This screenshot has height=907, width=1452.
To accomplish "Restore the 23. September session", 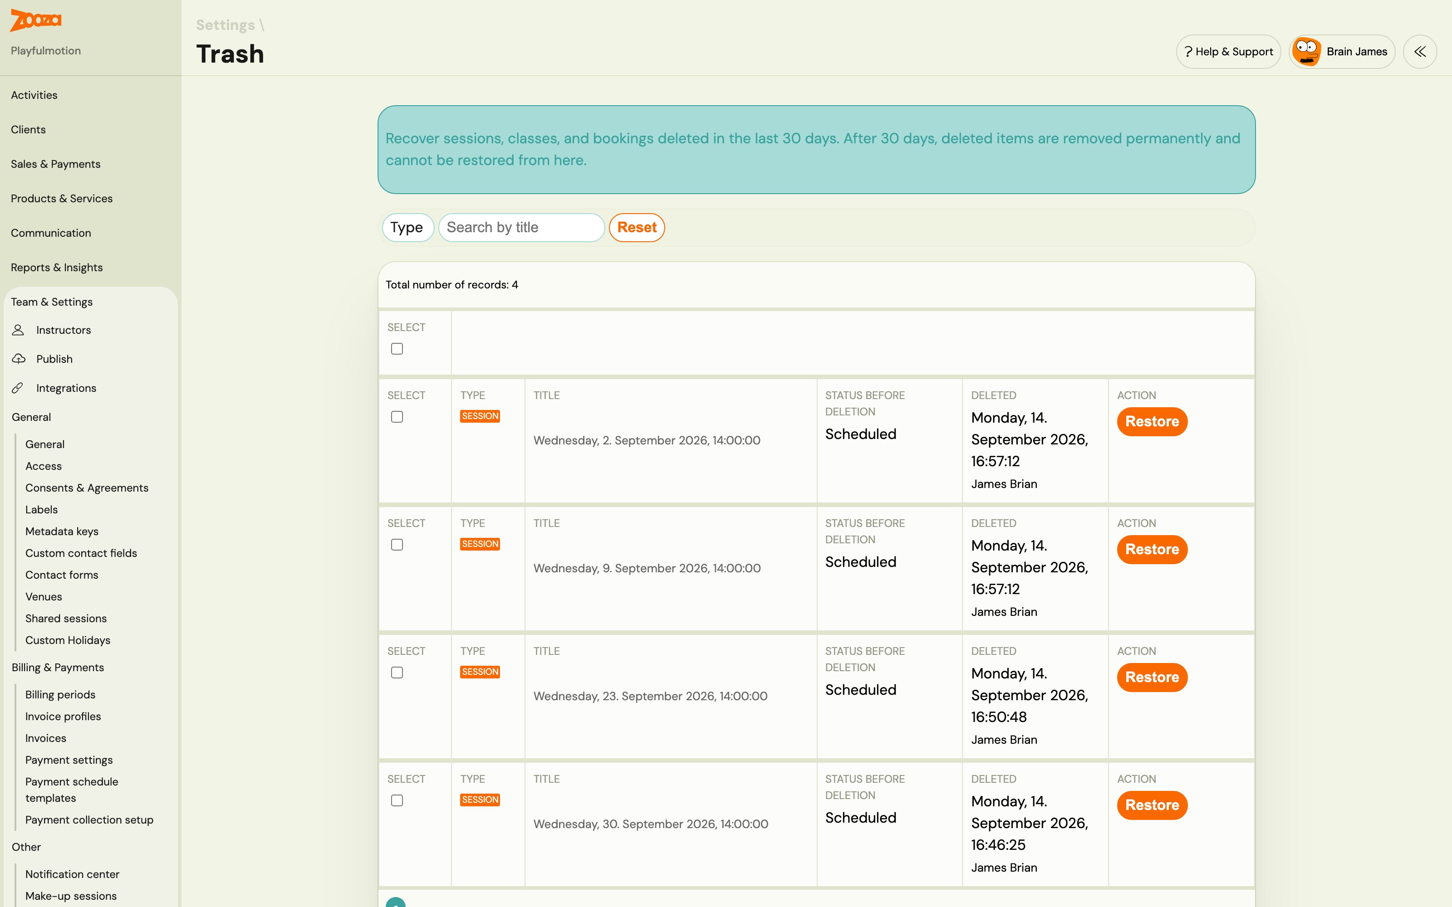I will coord(1152,677).
